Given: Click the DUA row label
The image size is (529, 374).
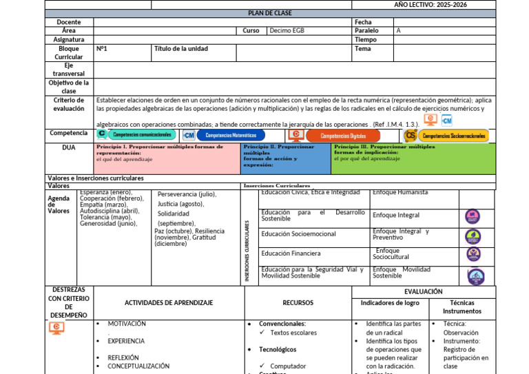Looking at the screenshot, I should tap(68, 147).
